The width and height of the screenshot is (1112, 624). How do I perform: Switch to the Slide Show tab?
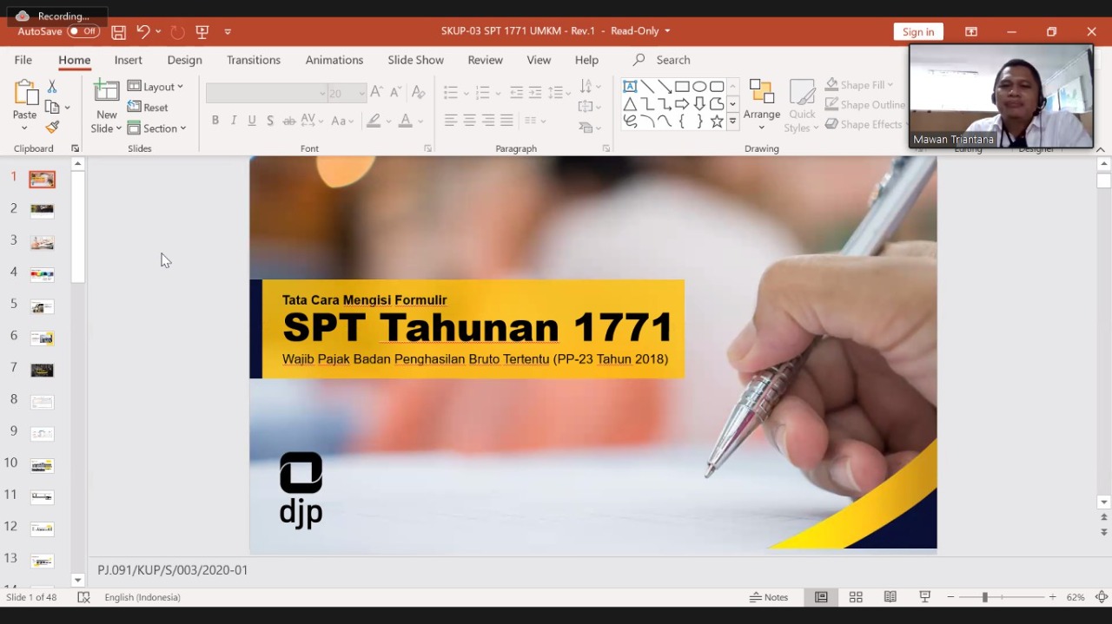point(415,60)
